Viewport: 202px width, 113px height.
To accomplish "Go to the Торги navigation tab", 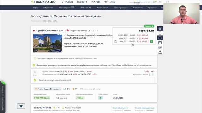I will pos(36,8).
